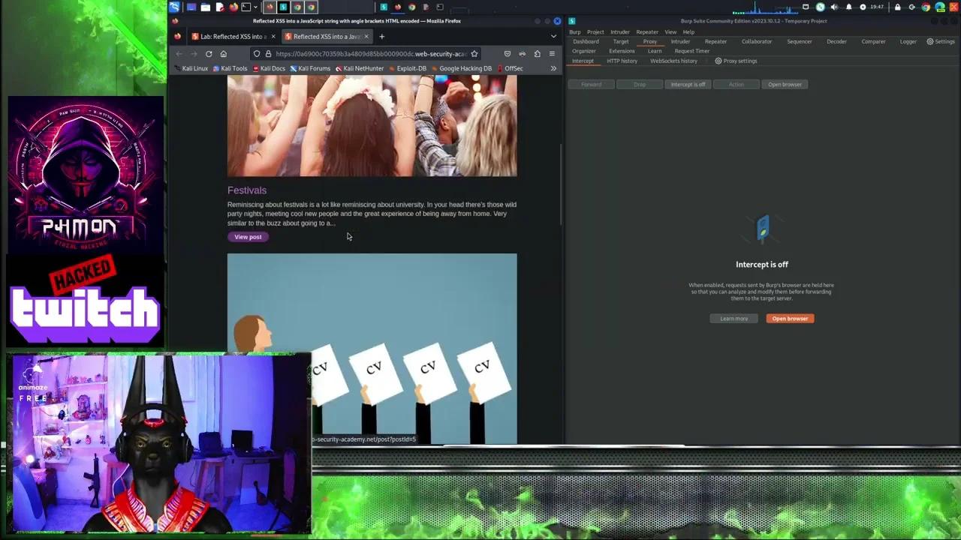Open notifications bell in system tray
This screenshot has width=961, height=540.
[849, 7]
